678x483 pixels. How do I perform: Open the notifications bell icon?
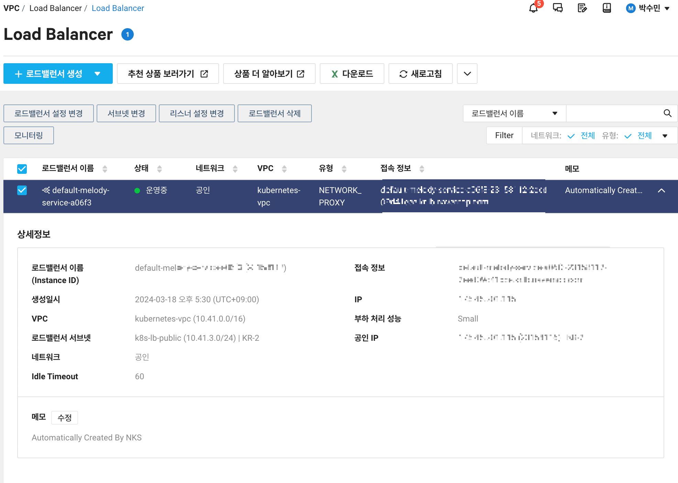[533, 8]
